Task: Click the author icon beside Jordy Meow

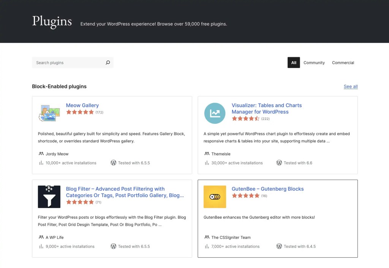Action: point(41,154)
